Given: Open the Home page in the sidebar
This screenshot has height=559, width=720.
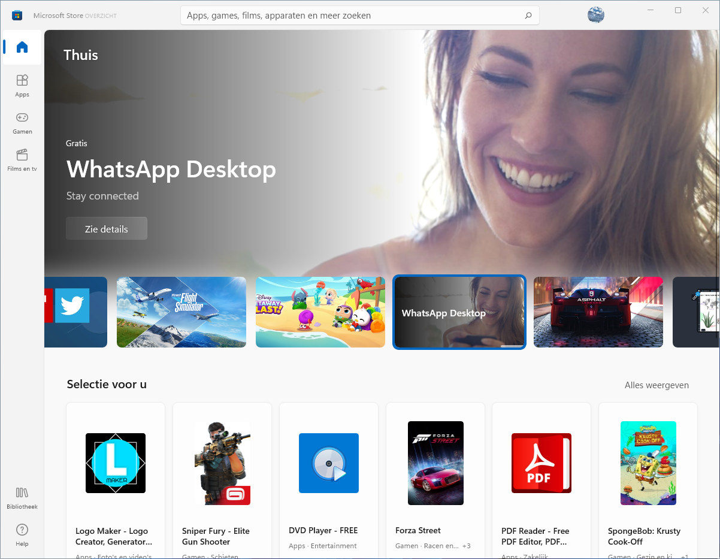Looking at the screenshot, I should [x=22, y=47].
